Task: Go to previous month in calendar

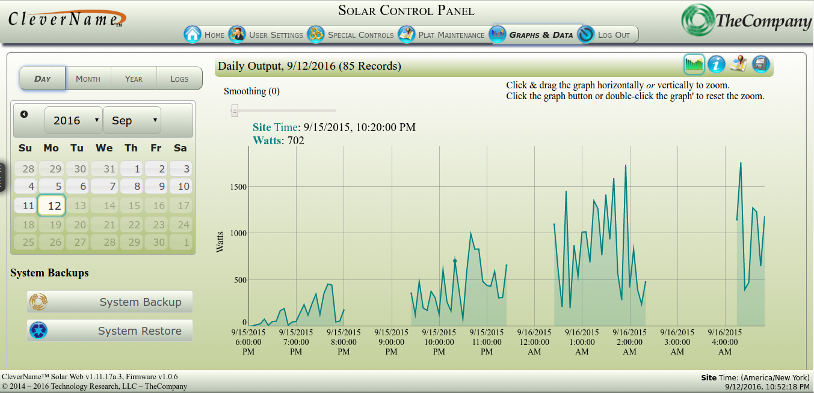Action: click(24, 114)
